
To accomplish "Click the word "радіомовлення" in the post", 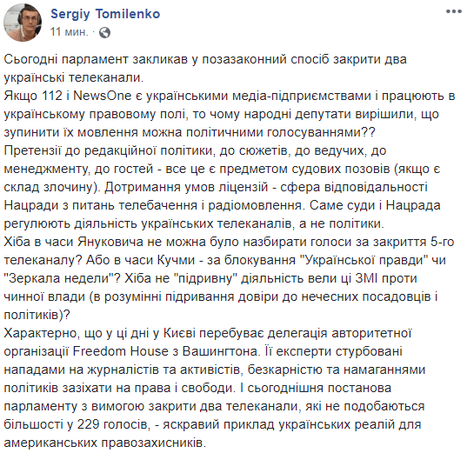I will (255, 205).
